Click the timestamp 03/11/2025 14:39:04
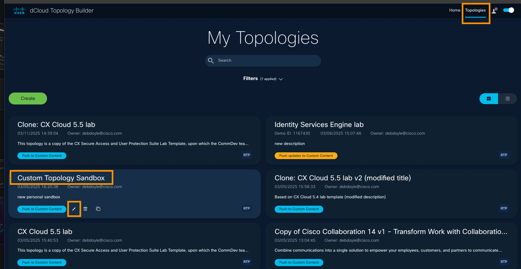This screenshot has height=269, width=521. pyautogui.click(x=38, y=133)
